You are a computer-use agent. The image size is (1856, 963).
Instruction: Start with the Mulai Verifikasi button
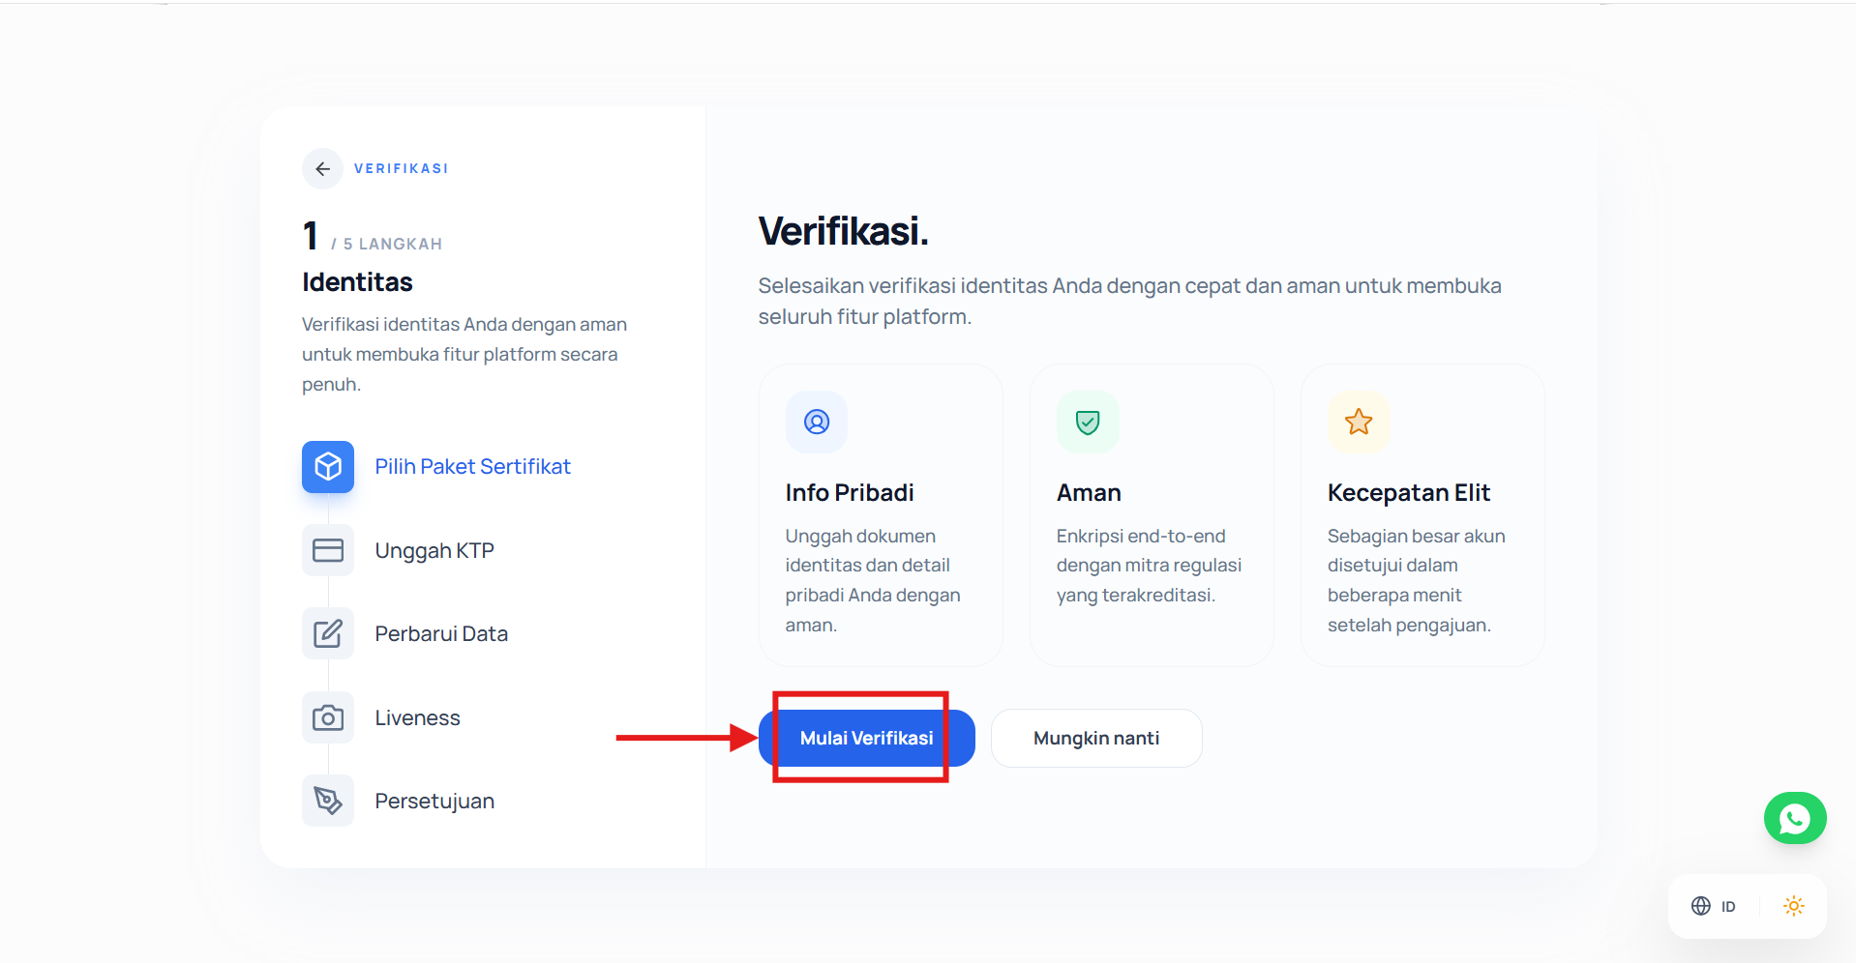click(x=867, y=738)
